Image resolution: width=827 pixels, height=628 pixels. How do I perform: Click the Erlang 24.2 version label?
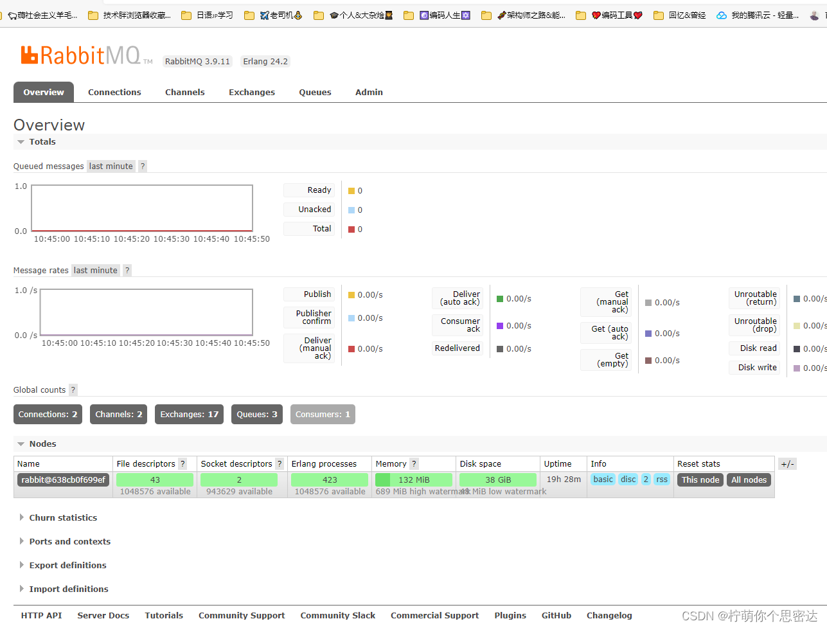point(265,61)
